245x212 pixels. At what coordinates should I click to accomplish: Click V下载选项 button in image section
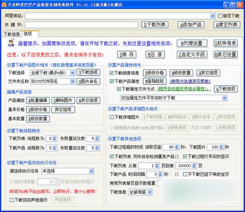point(88,73)
